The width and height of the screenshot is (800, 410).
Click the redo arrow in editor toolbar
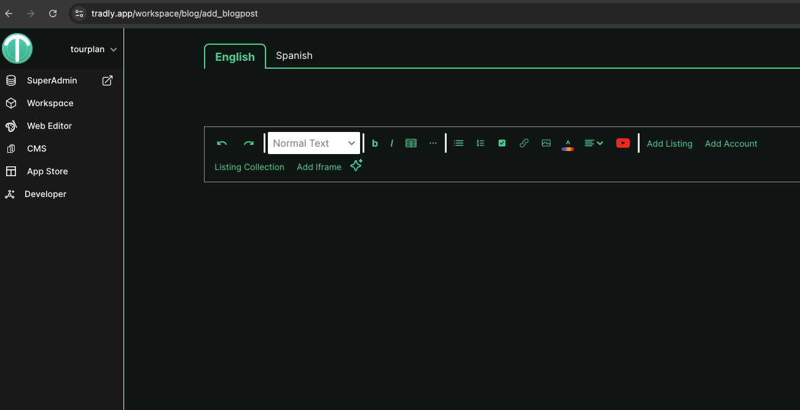pos(248,143)
